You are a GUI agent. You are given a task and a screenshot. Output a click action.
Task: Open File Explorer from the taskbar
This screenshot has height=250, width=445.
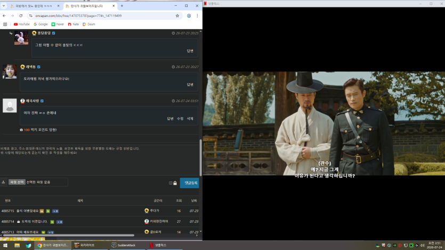[x=17, y=245]
